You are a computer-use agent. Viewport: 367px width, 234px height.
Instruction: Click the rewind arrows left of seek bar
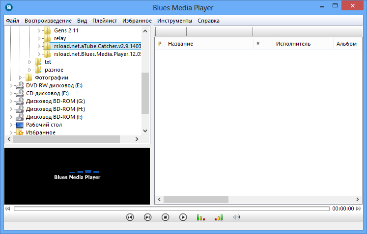(x=7, y=208)
